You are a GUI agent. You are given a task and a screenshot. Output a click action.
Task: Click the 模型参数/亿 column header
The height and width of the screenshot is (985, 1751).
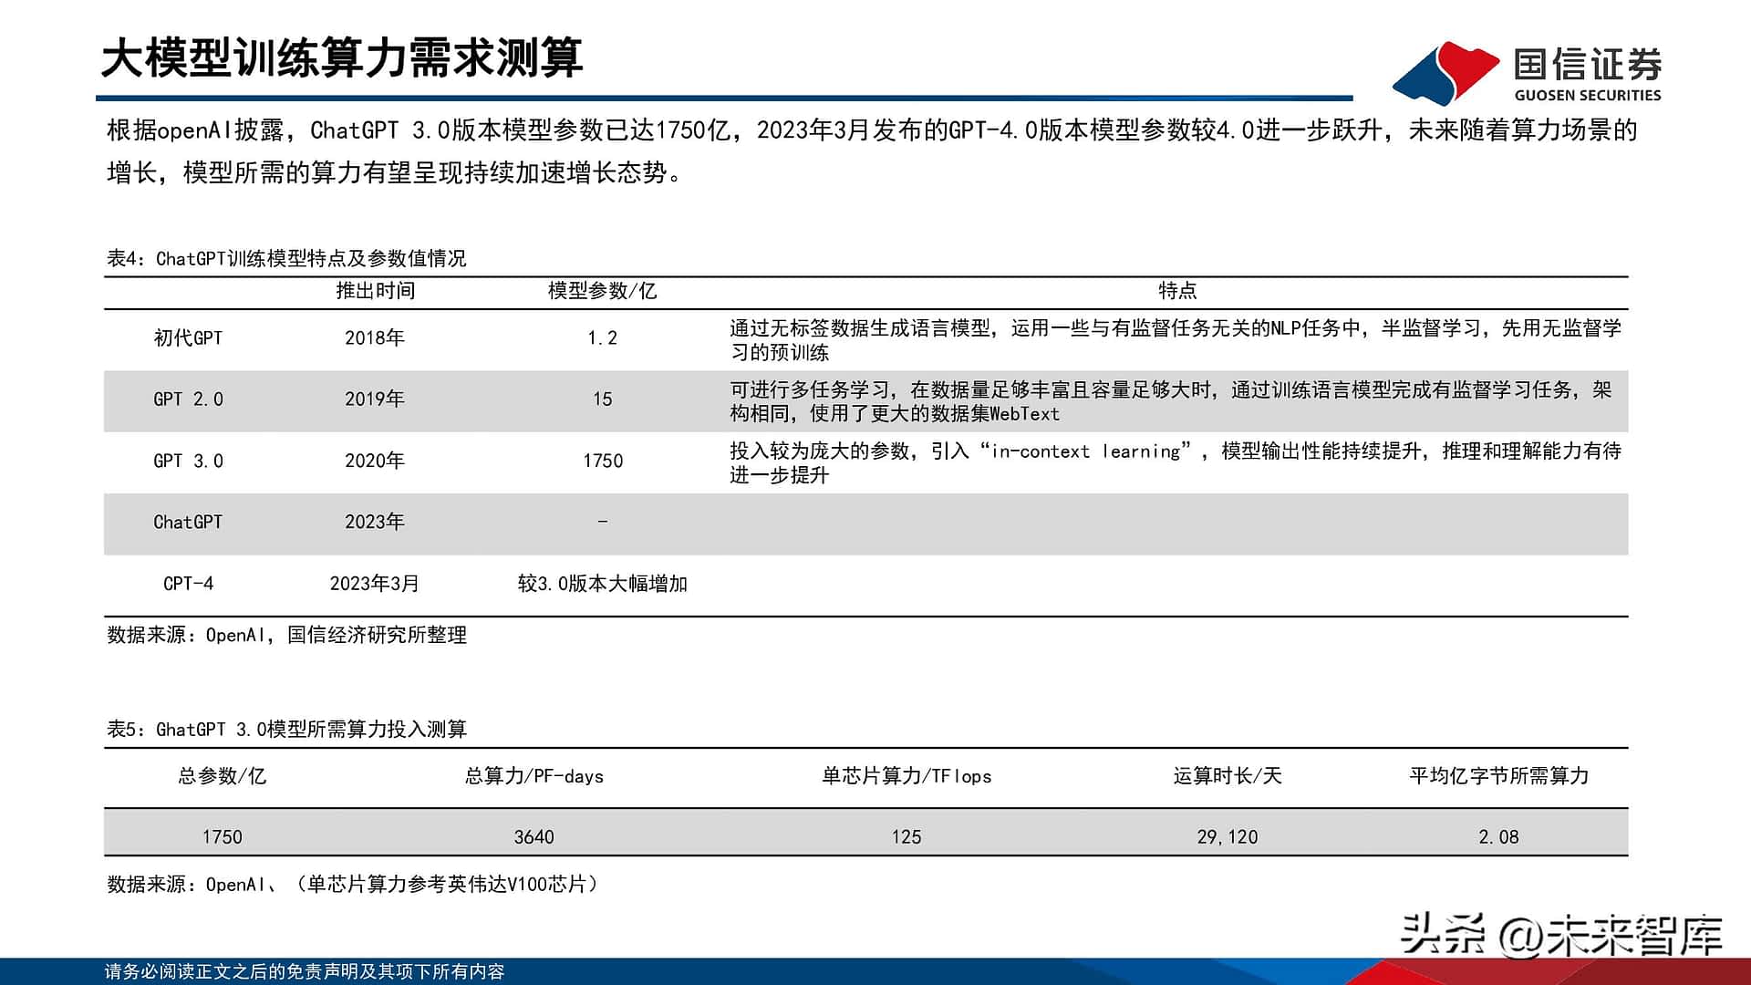(602, 291)
